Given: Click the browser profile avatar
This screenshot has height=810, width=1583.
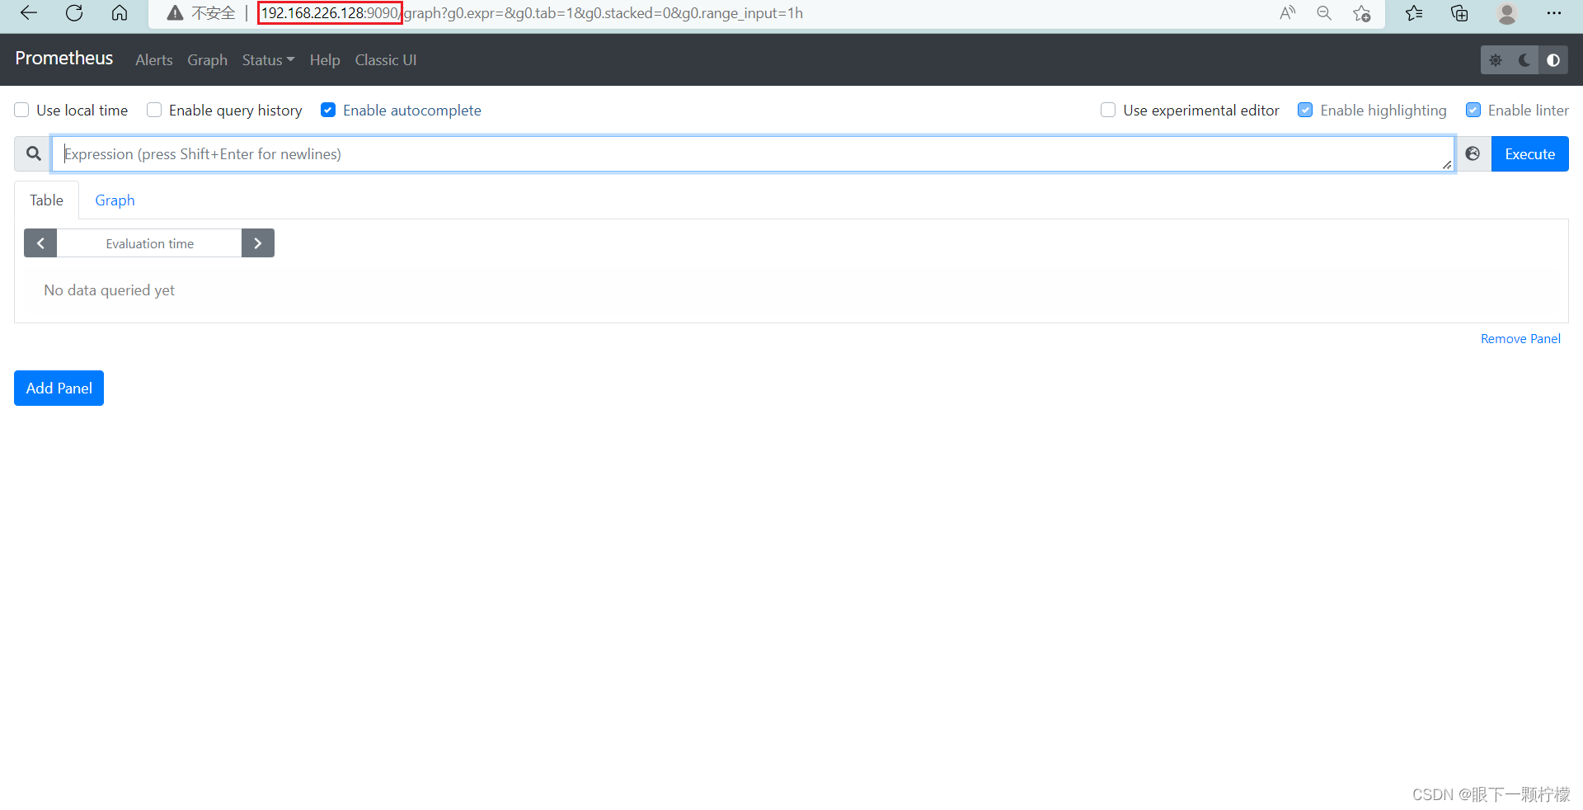Looking at the screenshot, I should (x=1507, y=13).
